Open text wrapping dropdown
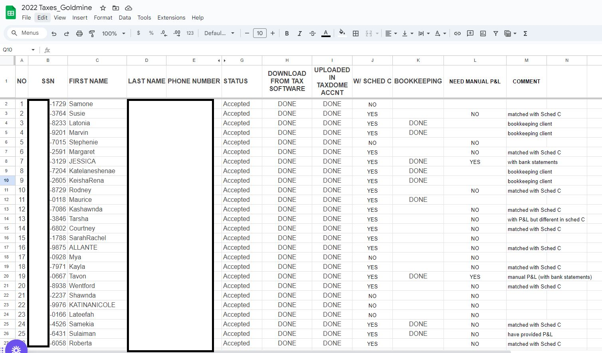602x353 pixels. pos(424,34)
